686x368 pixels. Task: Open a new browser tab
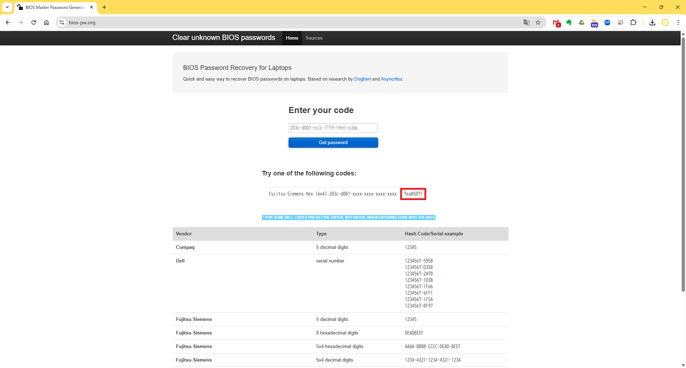[x=104, y=7]
